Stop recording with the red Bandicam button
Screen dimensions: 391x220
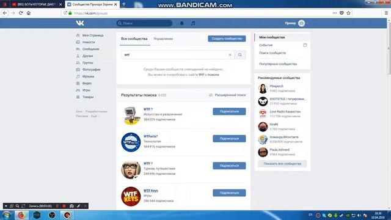64,206
